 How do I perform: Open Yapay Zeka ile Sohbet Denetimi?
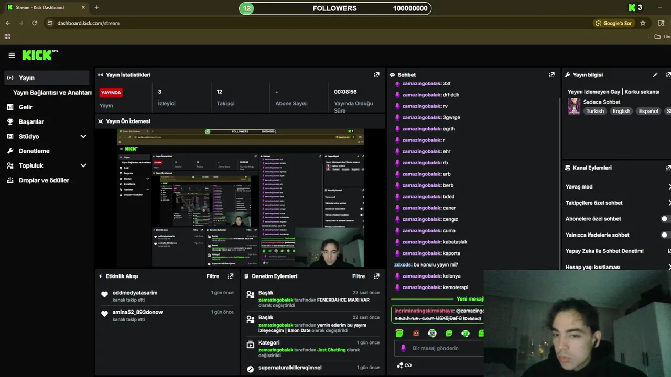pyautogui.click(x=604, y=251)
